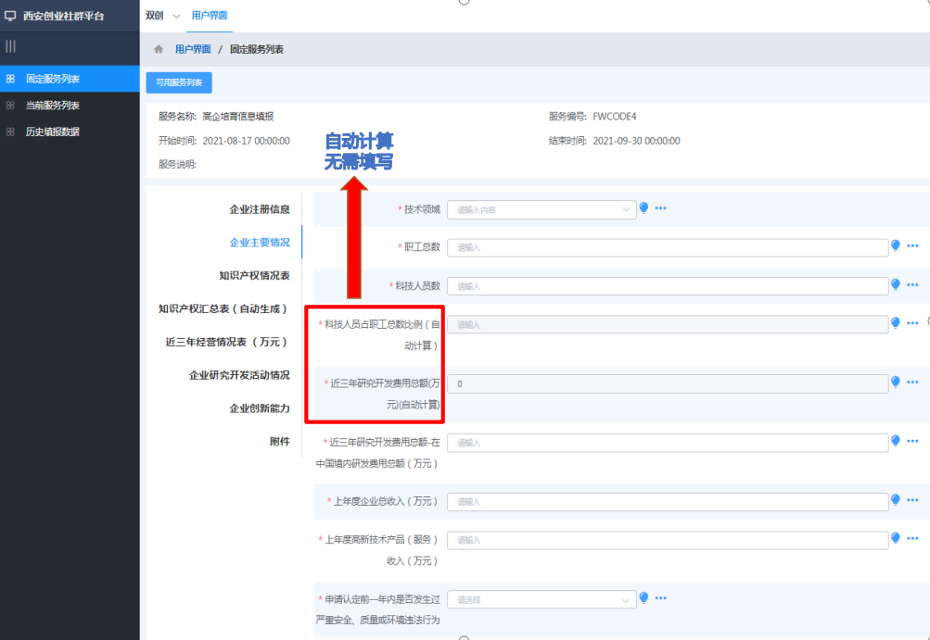The width and height of the screenshot is (930, 640).
Task: Click the home icon in the breadcrumb
Action: point(158,51)
